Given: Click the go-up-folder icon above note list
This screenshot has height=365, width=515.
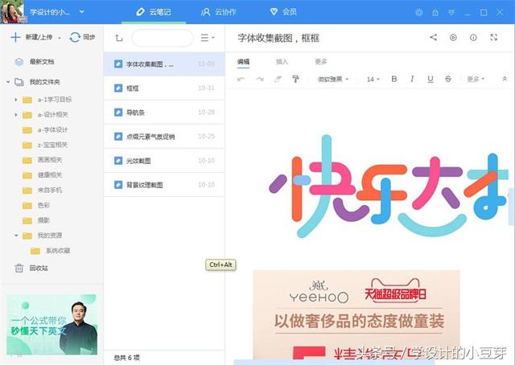Looking at the screenshot, I should pos(118,38).
